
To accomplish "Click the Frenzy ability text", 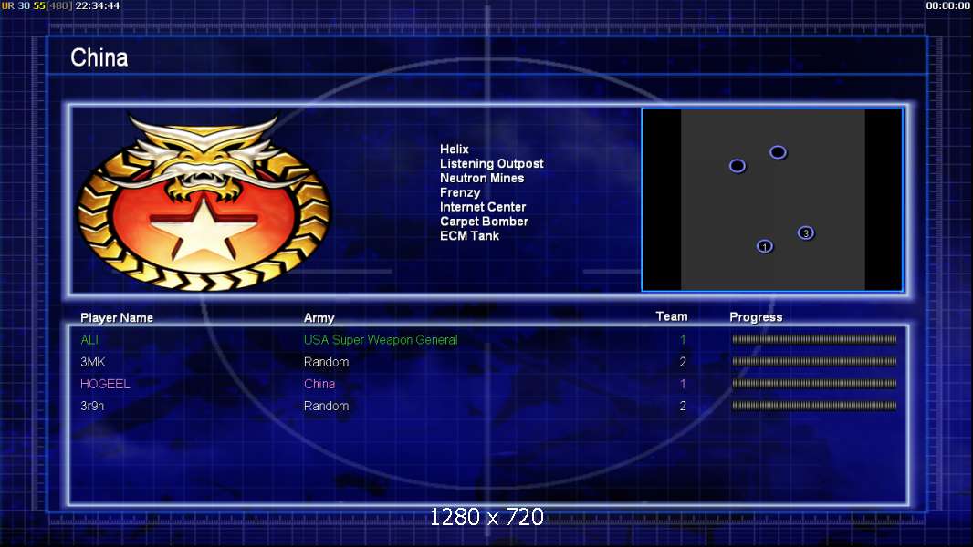I will click(x=460, y=192).
